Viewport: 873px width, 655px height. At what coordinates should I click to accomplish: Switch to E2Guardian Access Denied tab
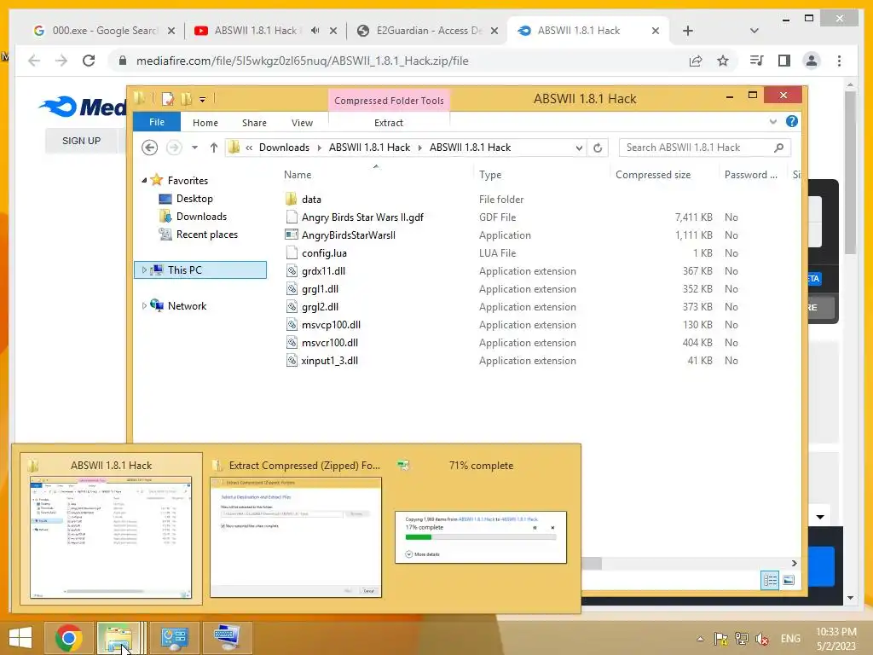coord(428,31)
